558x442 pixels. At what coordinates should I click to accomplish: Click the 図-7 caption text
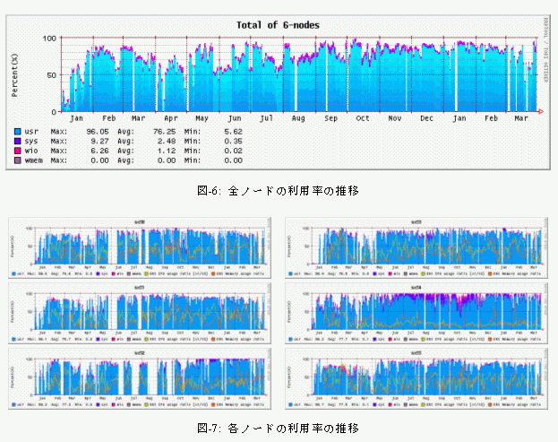(x=279, y=428)
